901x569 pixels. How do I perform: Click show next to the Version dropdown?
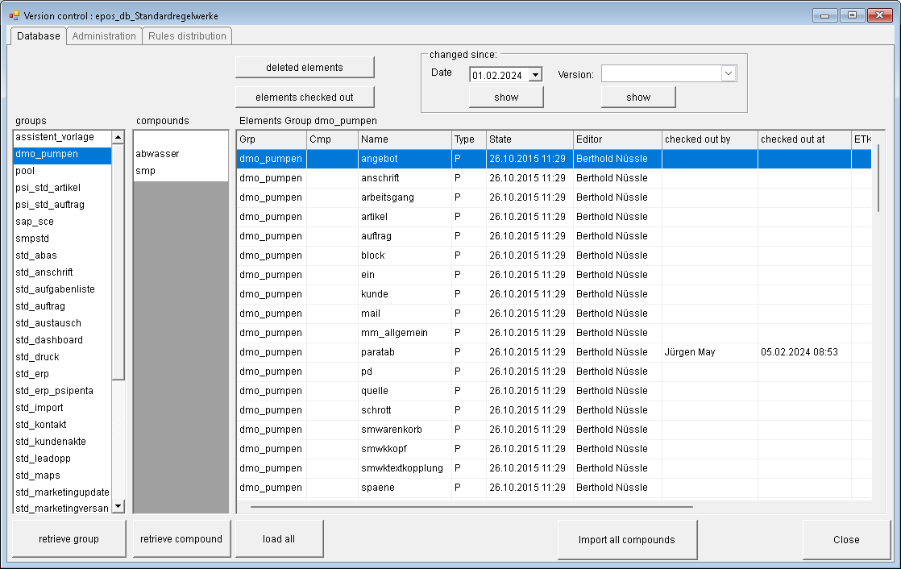pyautogui.click(x=637, y=96)
